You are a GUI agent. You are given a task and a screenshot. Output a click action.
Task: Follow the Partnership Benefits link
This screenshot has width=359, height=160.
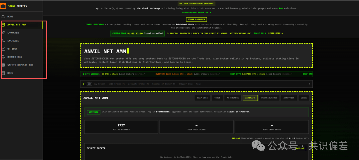[x=196, y=13]
